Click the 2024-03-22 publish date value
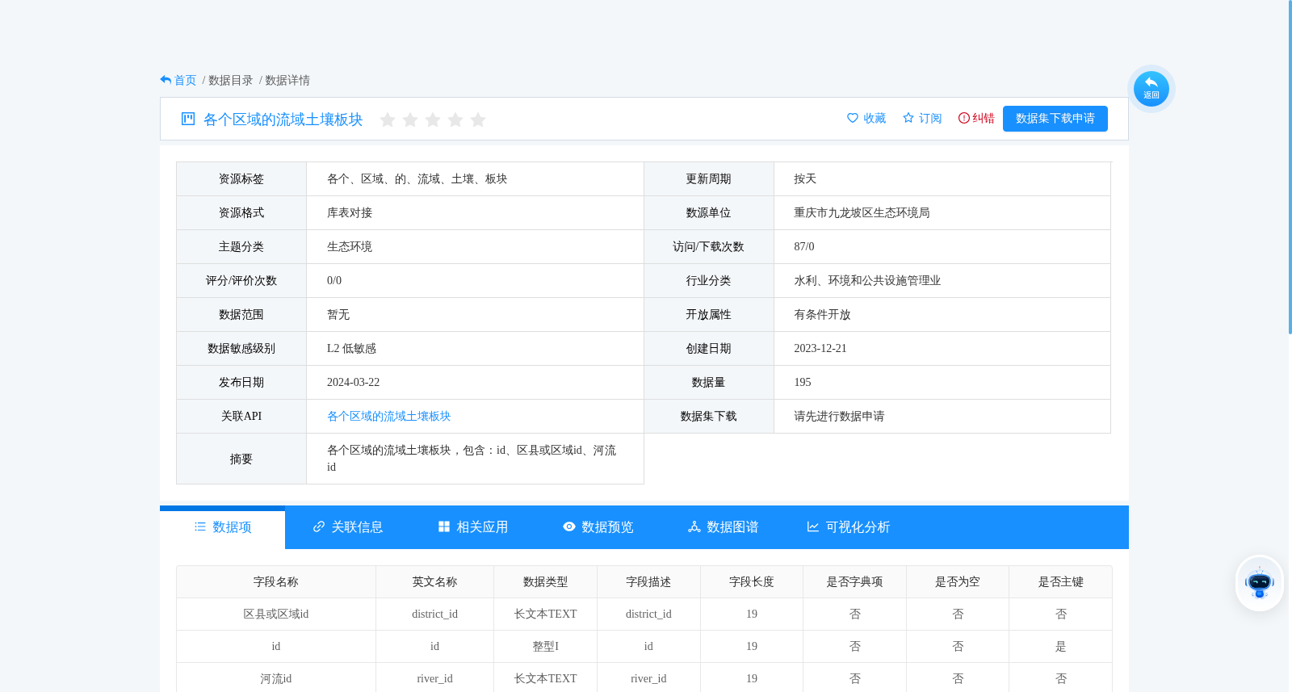 coord(353,382)
